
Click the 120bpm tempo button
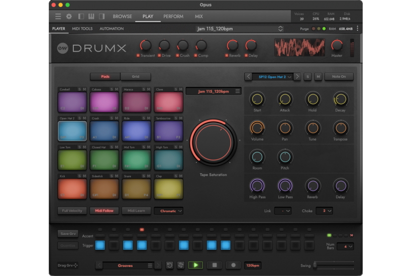tap(253, 265)
